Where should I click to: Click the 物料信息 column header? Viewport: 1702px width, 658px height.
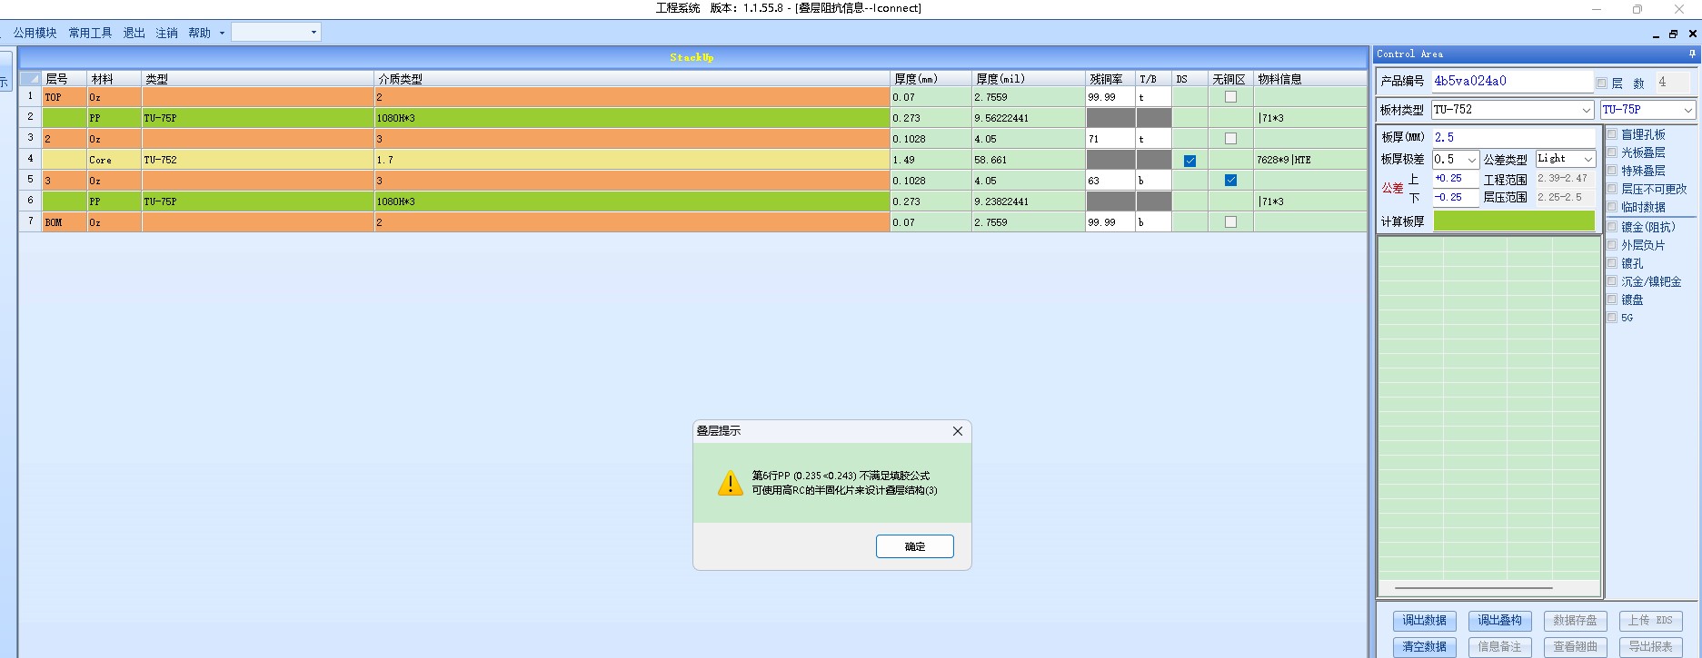tap(1309, 79)
